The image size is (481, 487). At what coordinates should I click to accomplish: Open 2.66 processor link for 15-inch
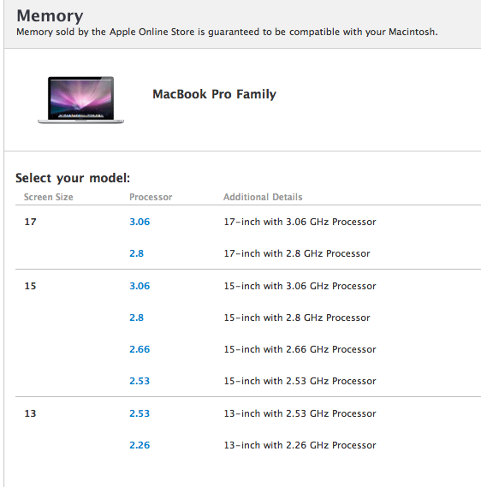pos(140,349)
